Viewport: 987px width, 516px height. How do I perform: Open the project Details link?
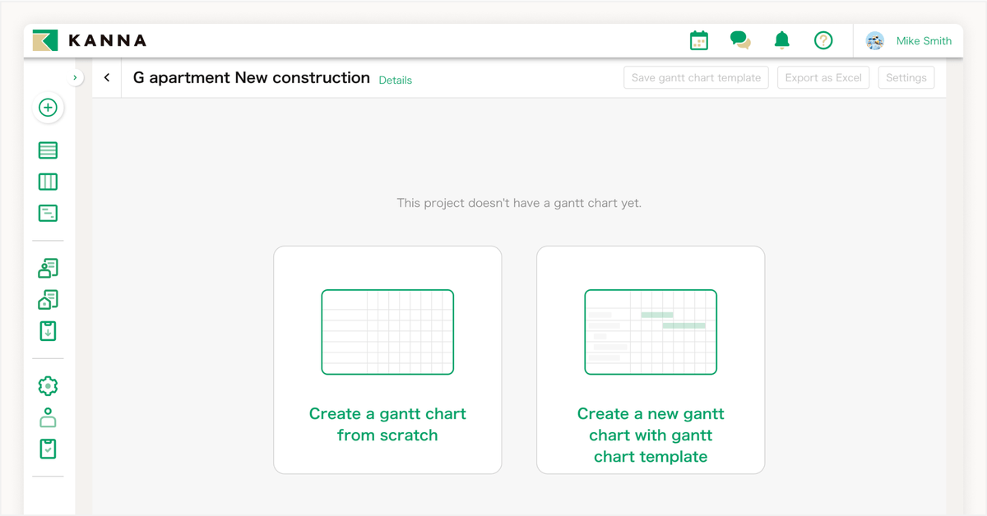tap(395, 81)
